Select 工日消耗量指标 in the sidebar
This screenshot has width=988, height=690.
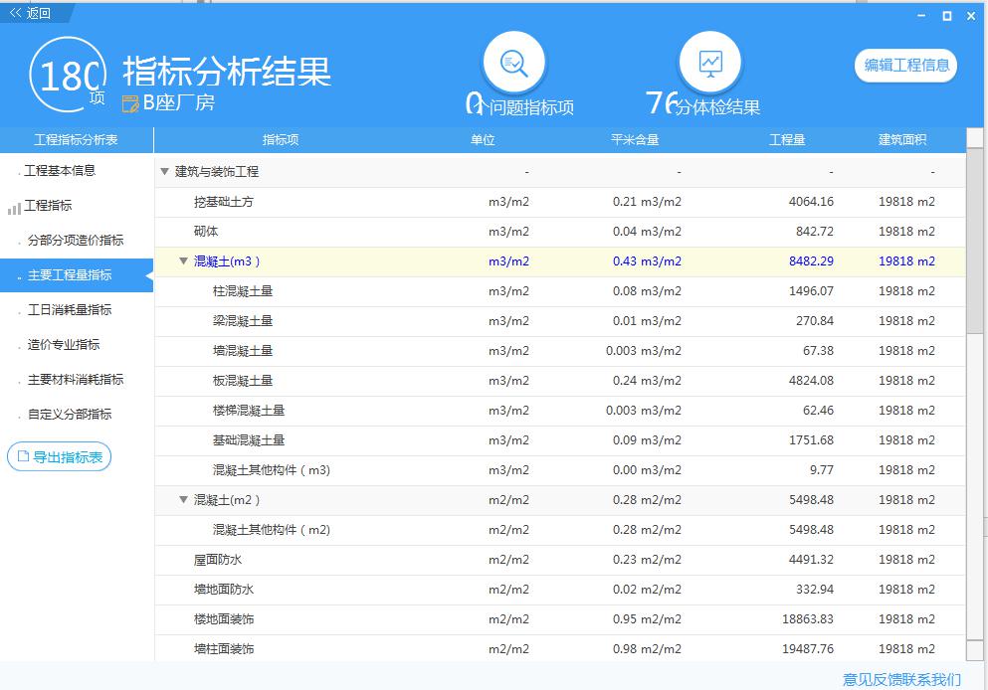[70, 310]
